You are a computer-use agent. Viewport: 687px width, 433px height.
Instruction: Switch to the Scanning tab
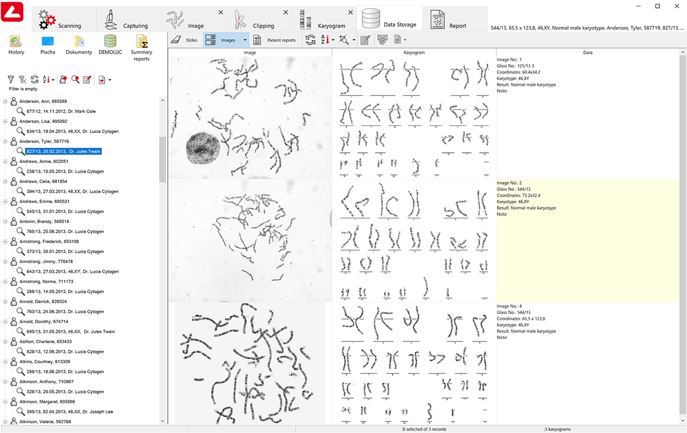64,19
